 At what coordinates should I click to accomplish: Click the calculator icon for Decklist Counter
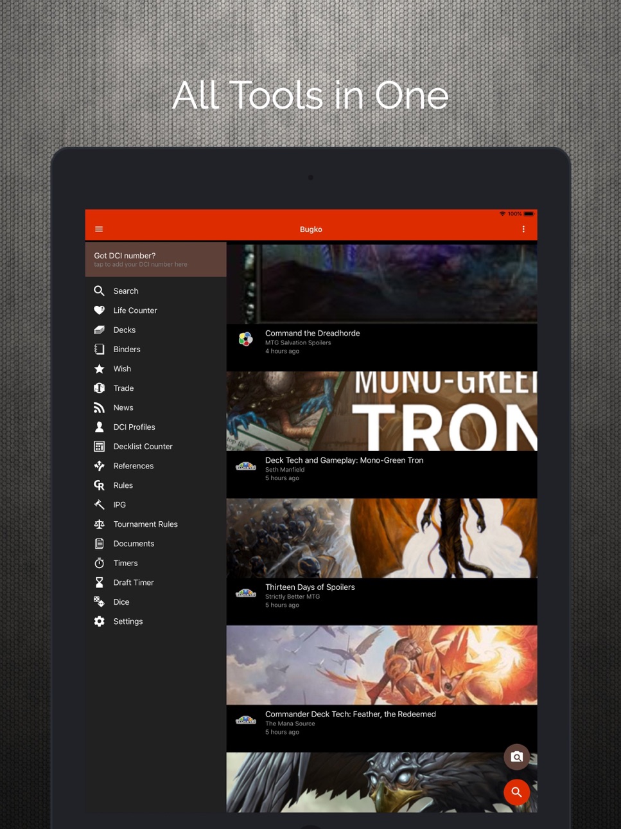99,446
